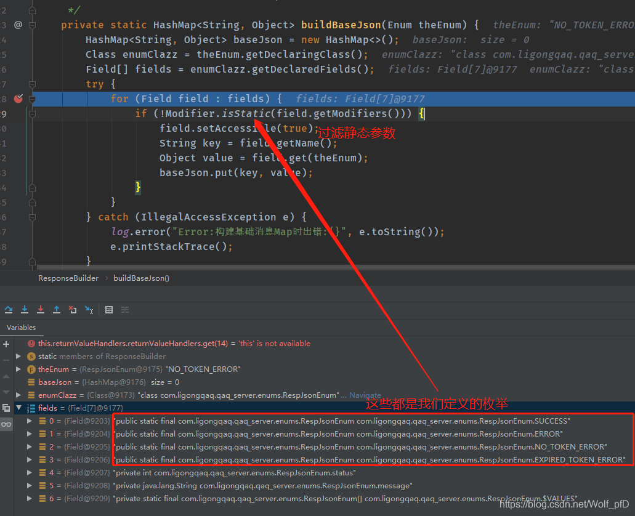Click the New Watch plus icon

(6, 344)
